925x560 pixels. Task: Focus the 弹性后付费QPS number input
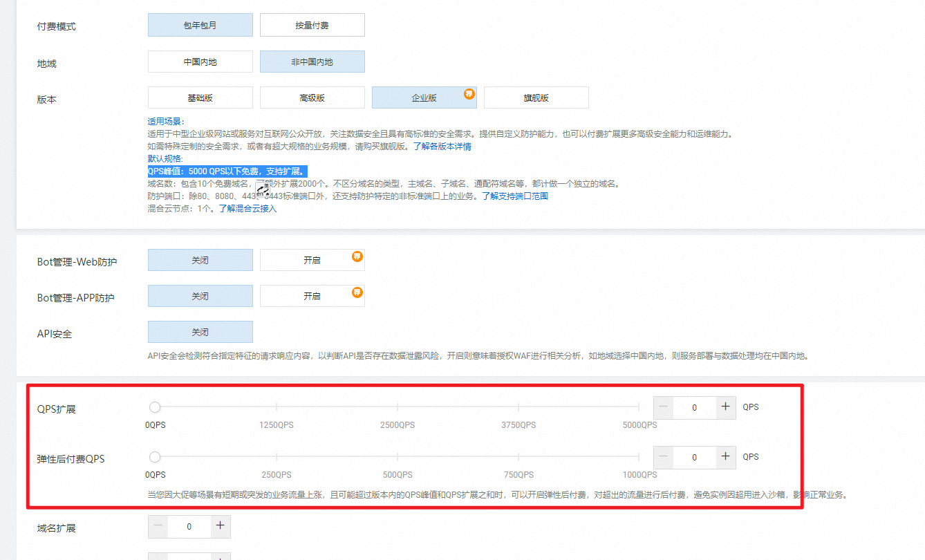point(695,457)
